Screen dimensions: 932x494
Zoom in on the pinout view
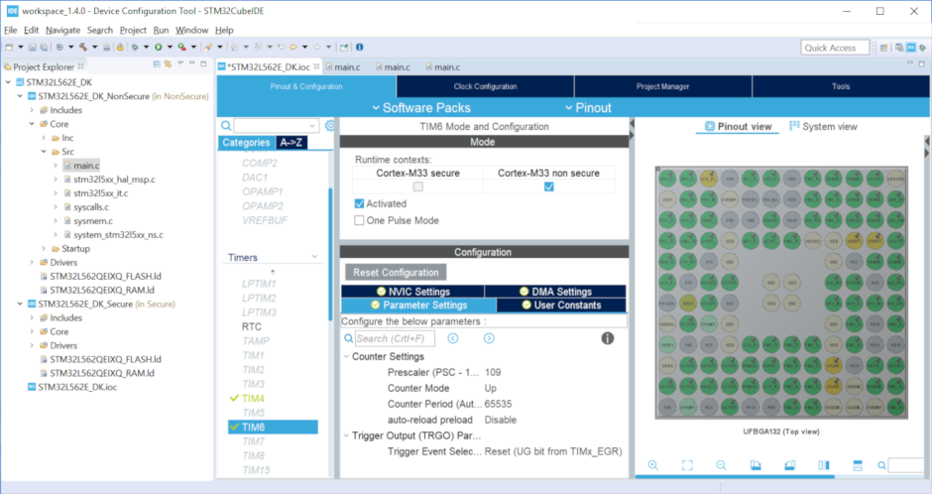click(x=652, y=465)
